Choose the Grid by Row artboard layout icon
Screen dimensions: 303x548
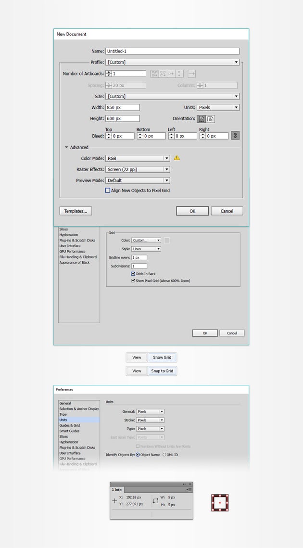[x=155, y=74]
